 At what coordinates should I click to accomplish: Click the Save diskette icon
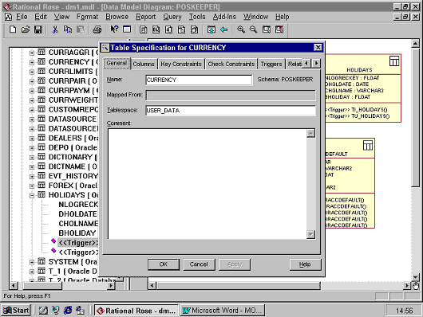38,29
